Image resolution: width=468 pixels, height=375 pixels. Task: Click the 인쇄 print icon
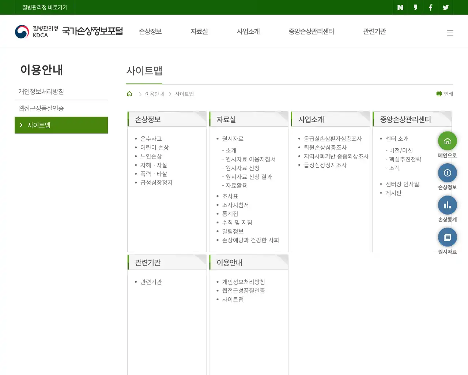click(x=445, y=94)
